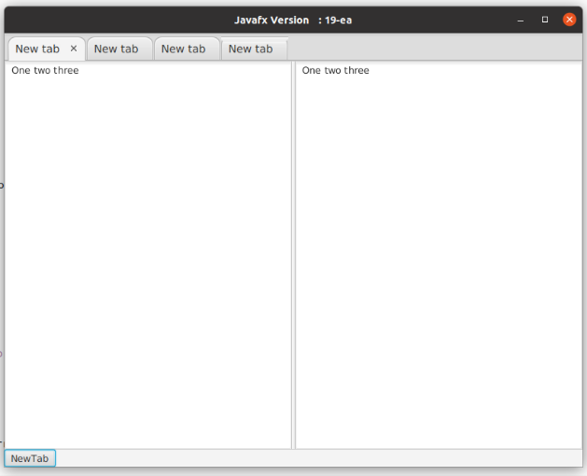Image resolution: width=587 pixels, height=476 pixels.
Task: Minimize the Javafx Version window
Action: pyautogui.click(x=521, y=20)
